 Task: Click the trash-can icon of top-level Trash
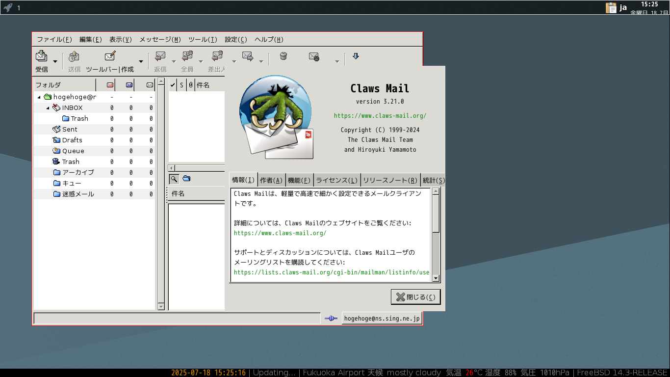point(56,162)
